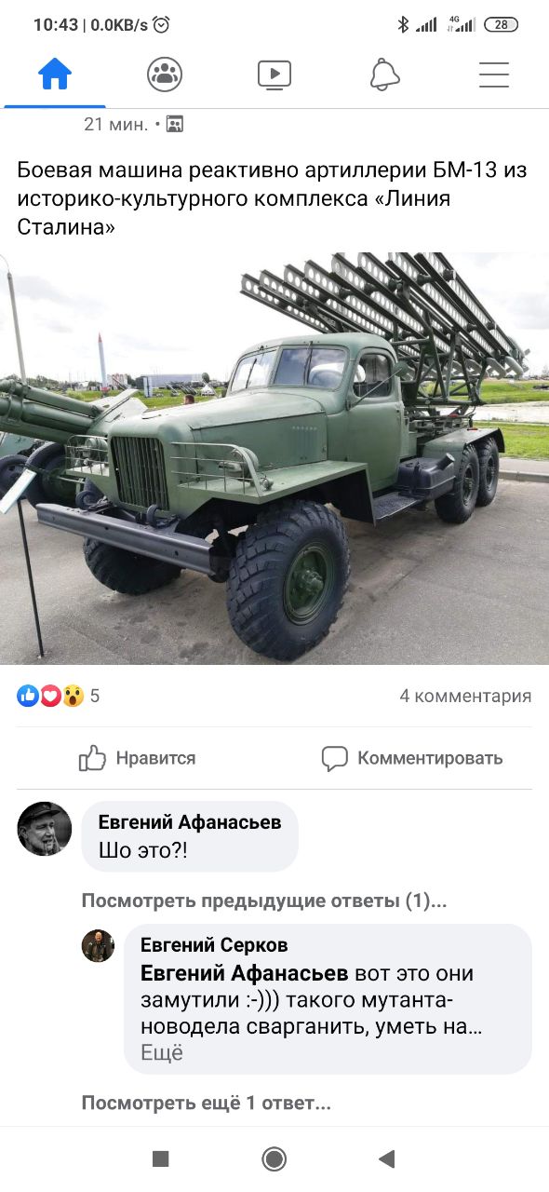Open Евгений Афанасьев's profile picture
This screenshot has width=549, height=1192.
tap(44, 828)
